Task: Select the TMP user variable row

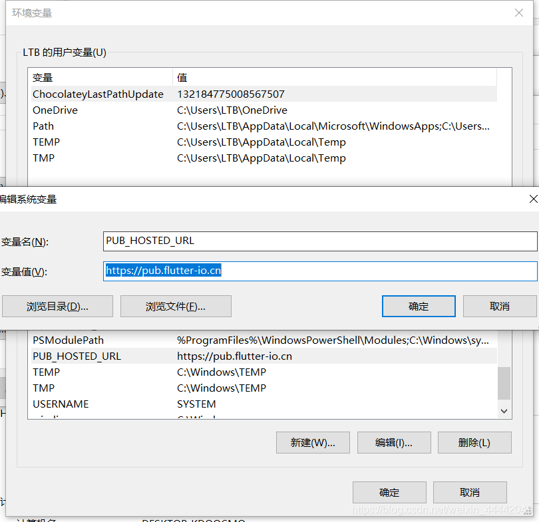Action: point(264,158)
